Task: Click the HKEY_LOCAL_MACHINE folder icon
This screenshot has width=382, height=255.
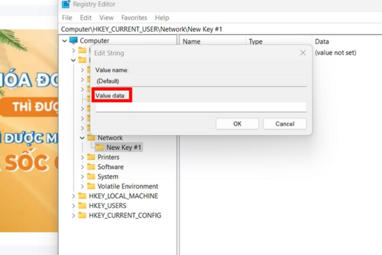Action: pos(82,196)
